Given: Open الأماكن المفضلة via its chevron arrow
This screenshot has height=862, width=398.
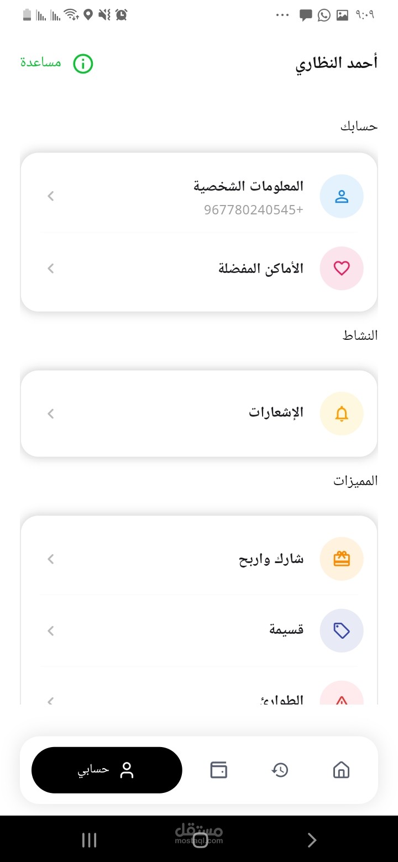Looking at the screenshot, I should click(x=51, y=269).
